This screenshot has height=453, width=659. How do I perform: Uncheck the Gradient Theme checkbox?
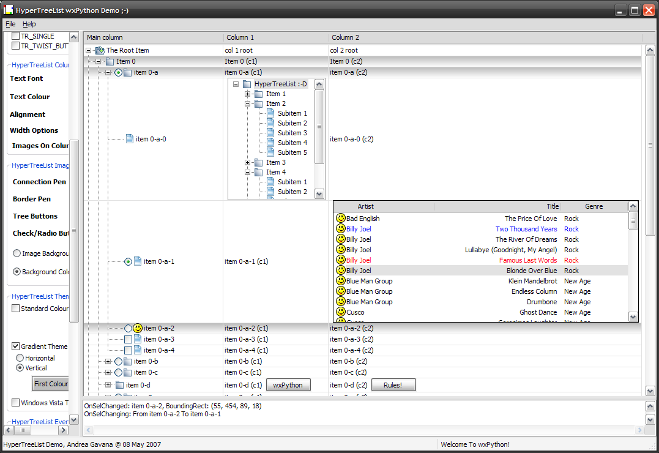coord(16,346)
